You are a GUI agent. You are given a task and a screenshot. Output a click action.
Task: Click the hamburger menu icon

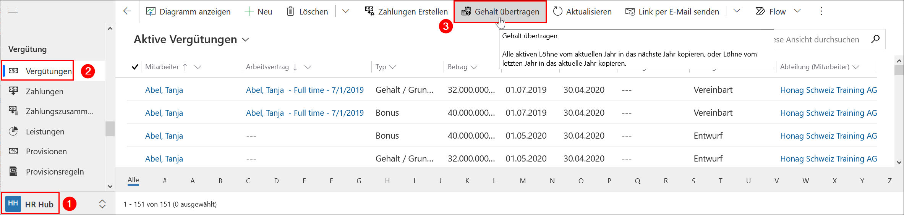point(13,11)
